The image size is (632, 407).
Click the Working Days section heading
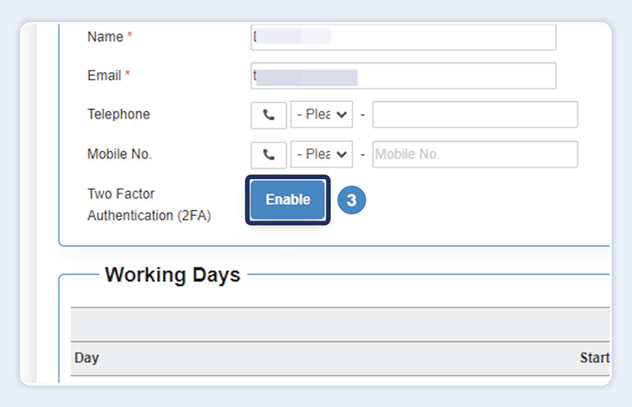[172, 275]
